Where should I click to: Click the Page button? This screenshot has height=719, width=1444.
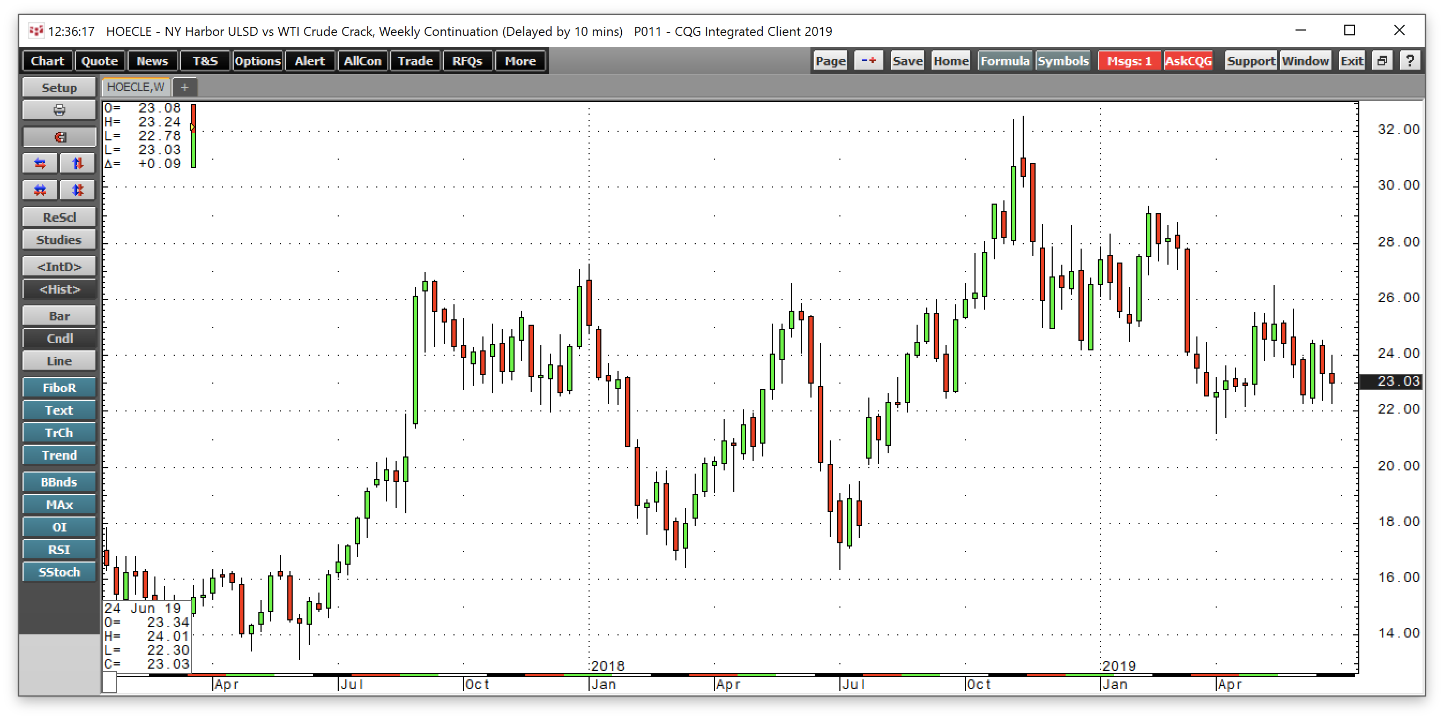(x=830, y=61)
